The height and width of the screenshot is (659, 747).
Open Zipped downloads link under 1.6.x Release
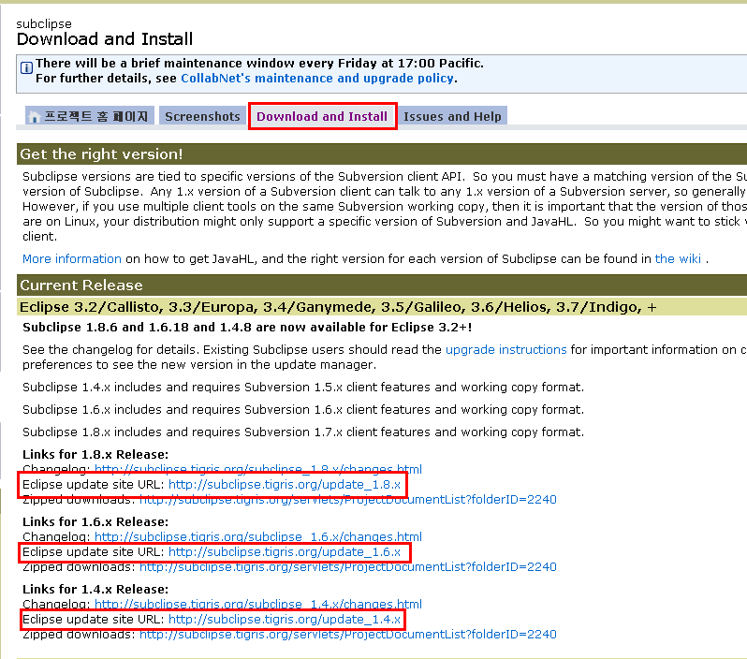tap(347, 566)
